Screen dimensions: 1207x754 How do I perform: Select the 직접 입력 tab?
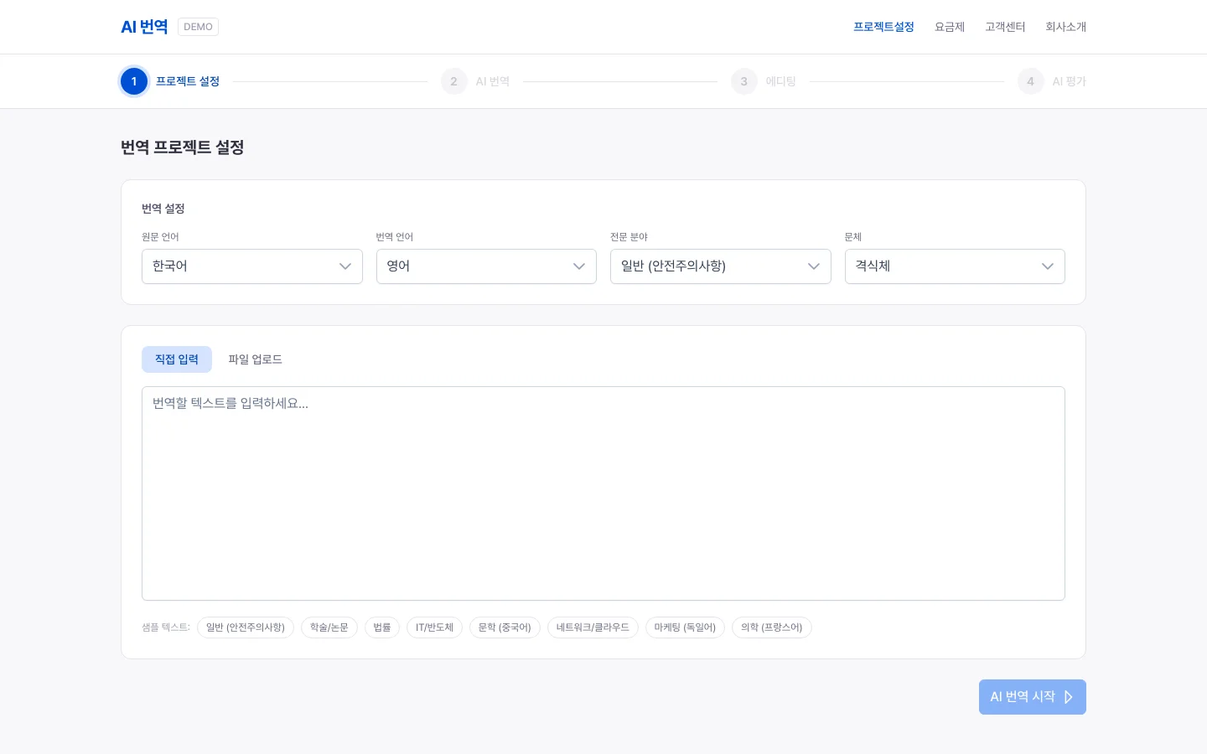tap(177, 359)
